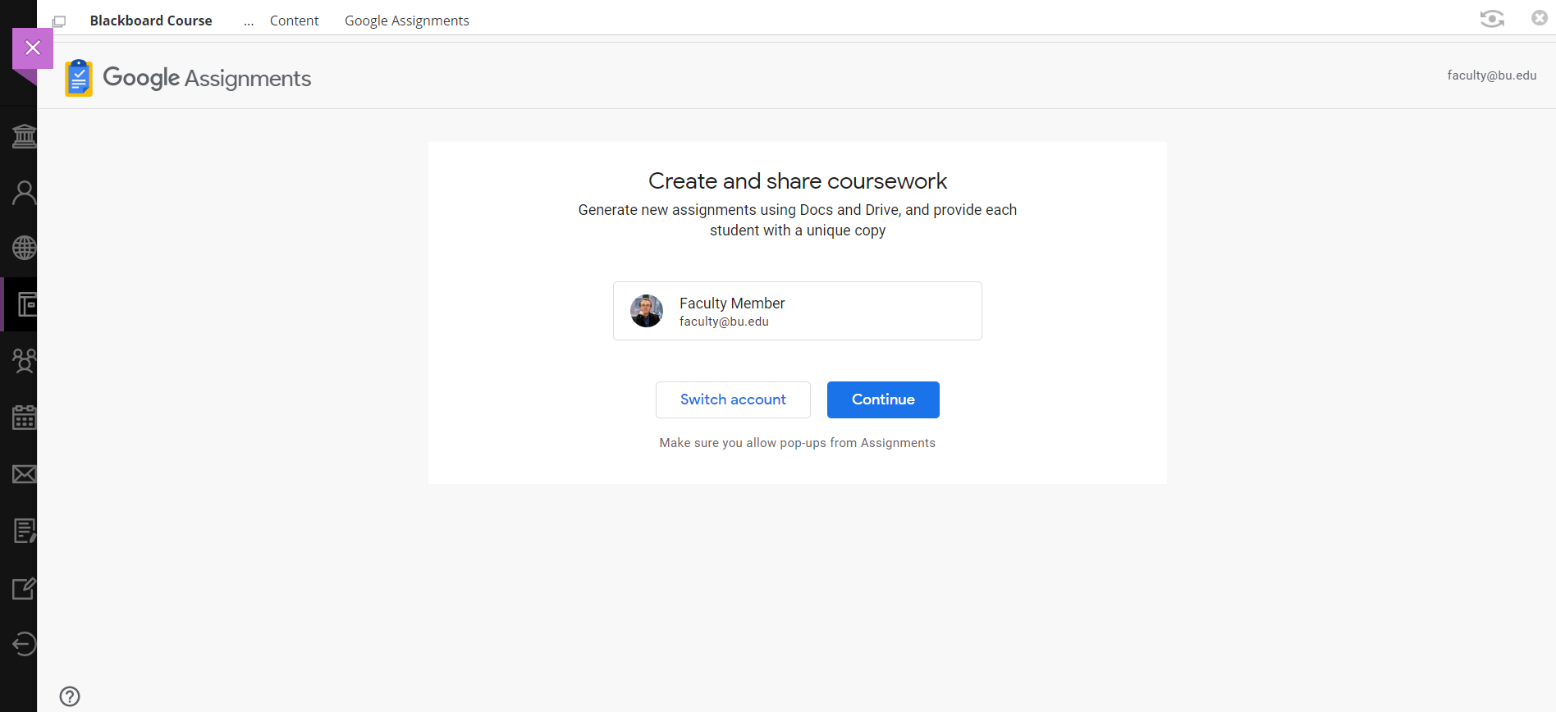Open the Organizations group icon
The image size is (1556, 712).
[24, 361]
